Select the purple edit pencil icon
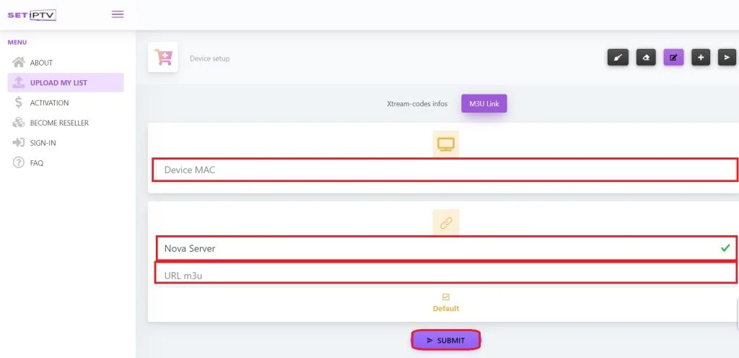The width and height of the screenshot is (739, 358). pos(673,58)
